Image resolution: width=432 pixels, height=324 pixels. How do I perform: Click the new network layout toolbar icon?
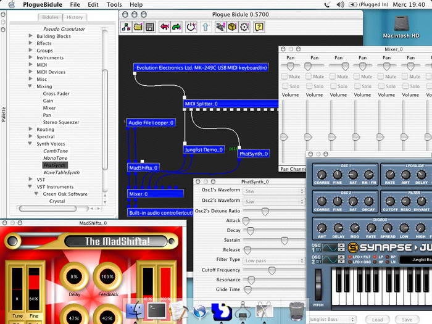[125, 27]
